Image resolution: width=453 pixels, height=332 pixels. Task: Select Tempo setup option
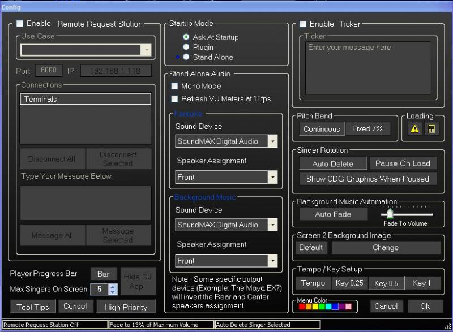[313, 283]
